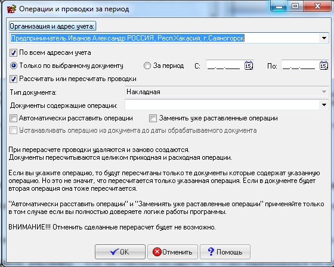Click the Отменить button
This screenshot has width=334, height=267.
point(172,252)
